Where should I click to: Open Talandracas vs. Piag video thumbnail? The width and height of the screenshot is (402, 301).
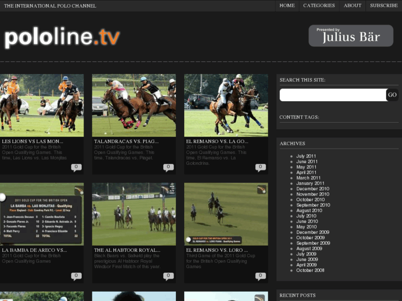click(134, 105)
